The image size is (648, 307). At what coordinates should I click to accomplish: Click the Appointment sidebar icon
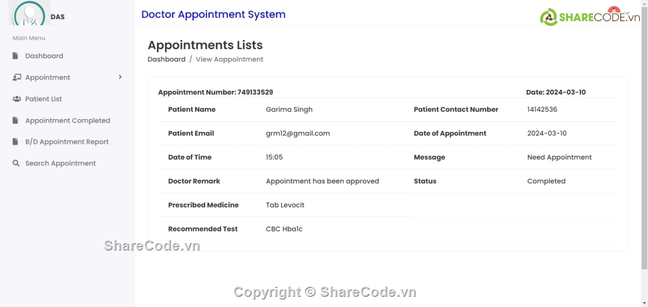[16, 77]
